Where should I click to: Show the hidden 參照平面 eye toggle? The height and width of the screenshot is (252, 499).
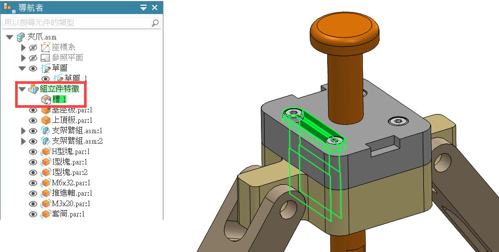pos(33,58)
